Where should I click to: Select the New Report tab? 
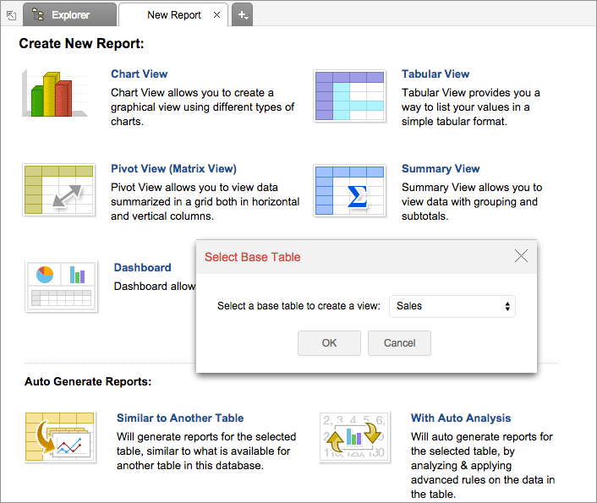coord(169,15)
